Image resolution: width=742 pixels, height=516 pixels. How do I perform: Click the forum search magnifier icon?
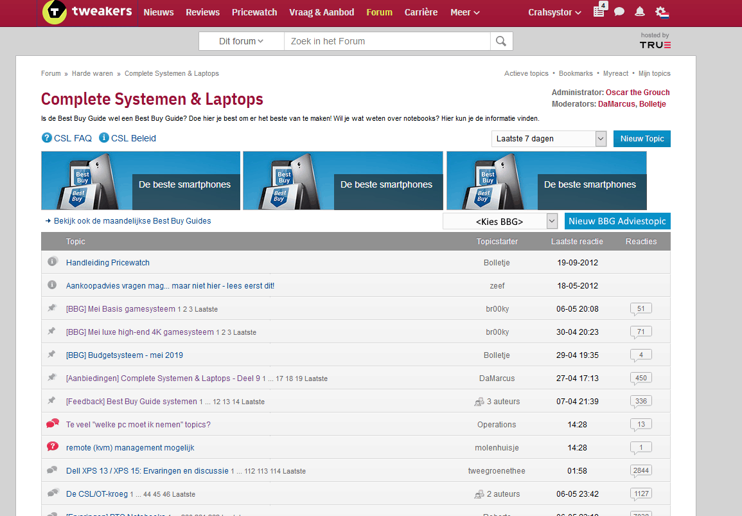501,41
